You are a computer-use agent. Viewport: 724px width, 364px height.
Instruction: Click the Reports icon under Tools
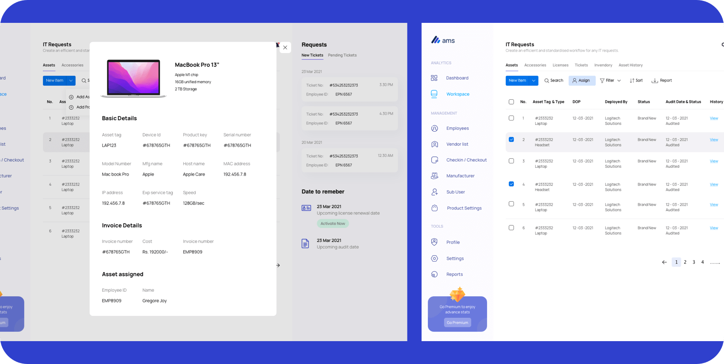click(x=434, y=274)
